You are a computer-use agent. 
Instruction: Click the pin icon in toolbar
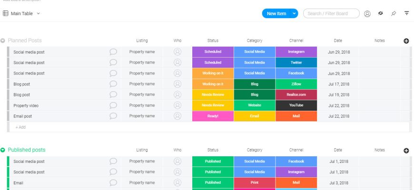tap(394, 13)
